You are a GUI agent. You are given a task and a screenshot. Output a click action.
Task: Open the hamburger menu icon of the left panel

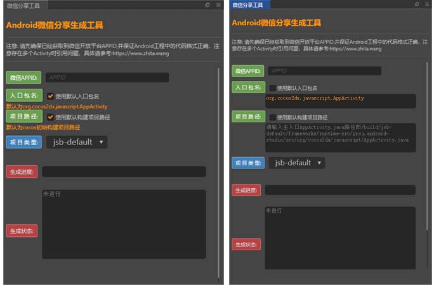click(218, 5)
